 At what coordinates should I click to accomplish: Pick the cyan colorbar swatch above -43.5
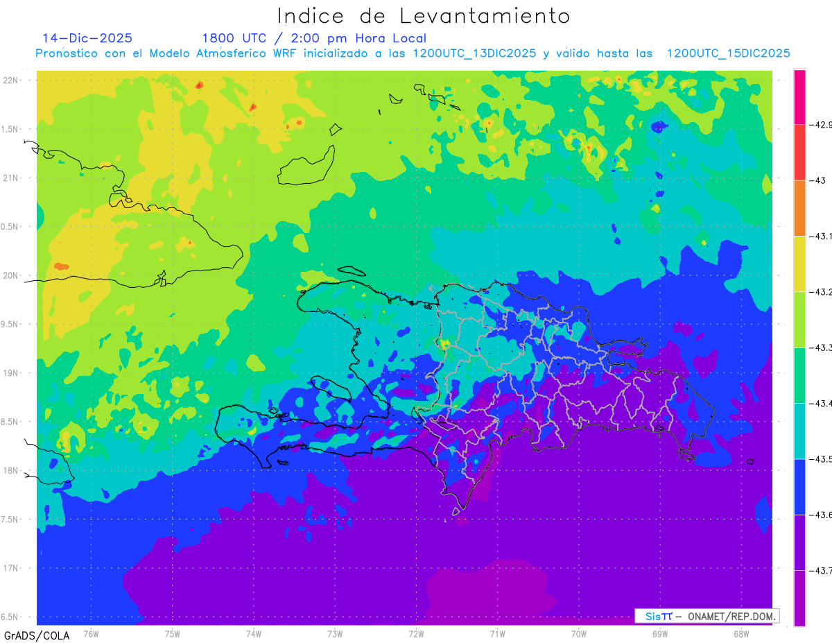pos(799,431)
